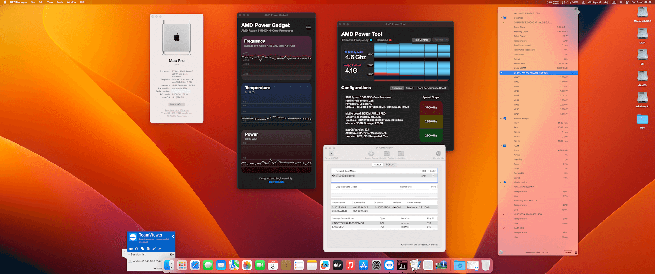Image resolution: width=655 pixels, height=274 pixels.
Task: Switch to Speed tab in AMD Power Tool
Action: [409, 88]
